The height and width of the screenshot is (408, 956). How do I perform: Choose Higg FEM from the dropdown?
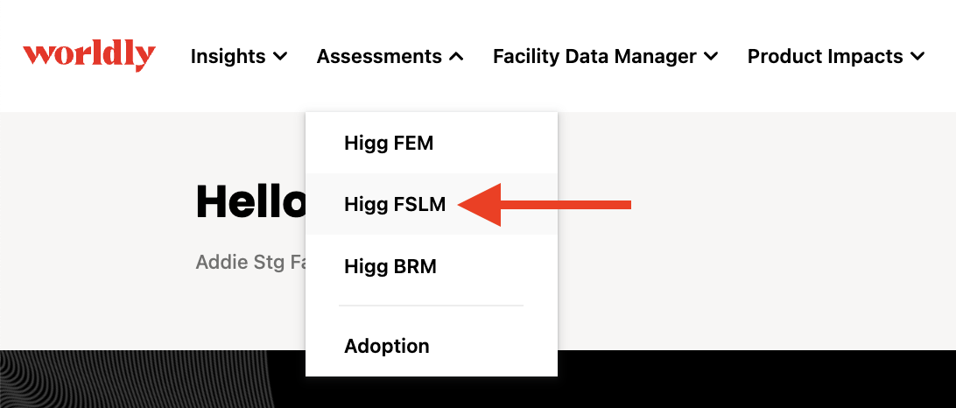(431, 144)
